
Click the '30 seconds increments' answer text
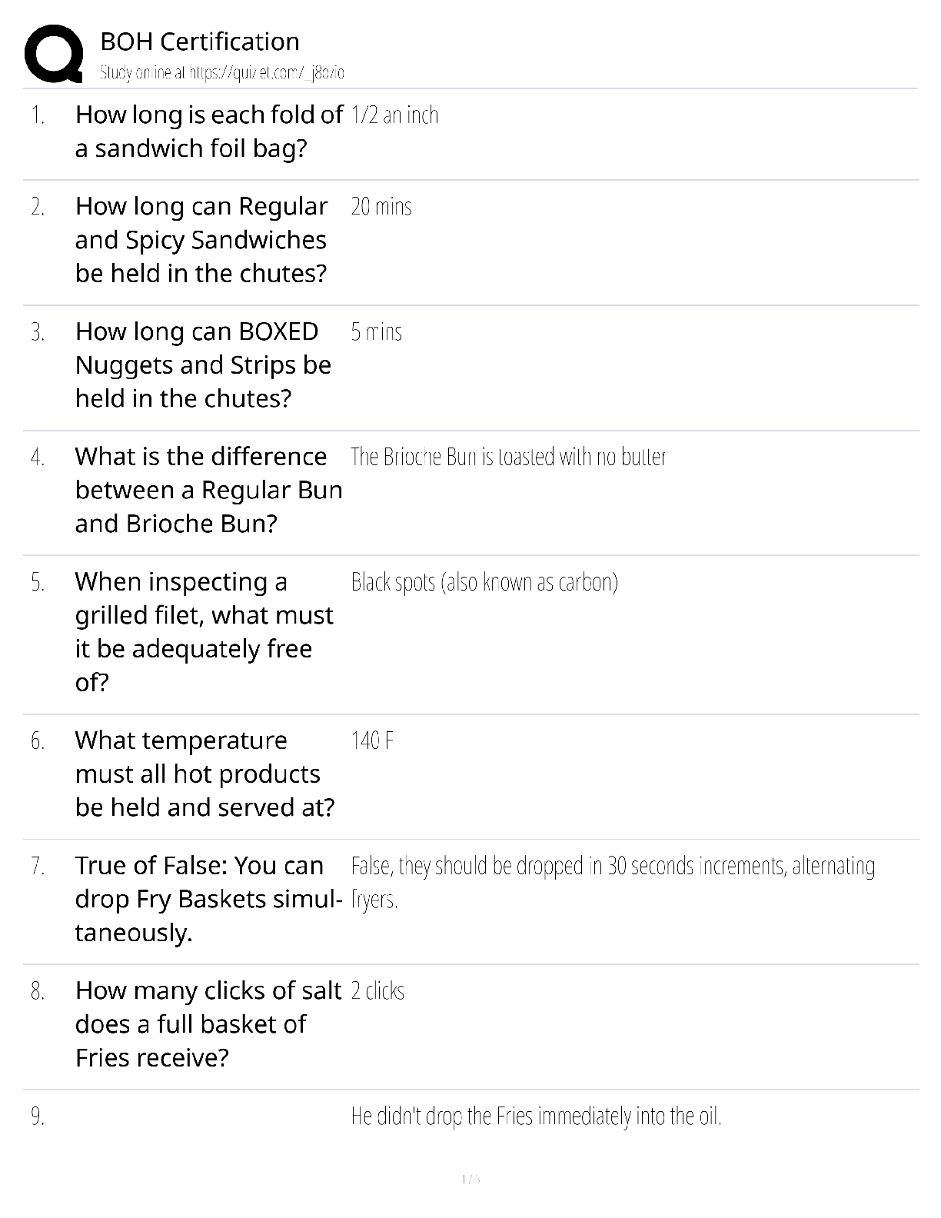613,883
